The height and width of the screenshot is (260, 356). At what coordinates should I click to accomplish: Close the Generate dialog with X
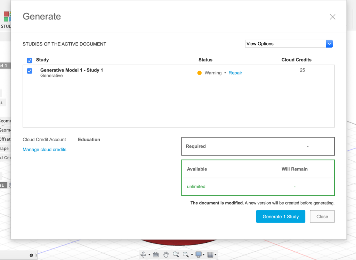click(x=332, y=17)
